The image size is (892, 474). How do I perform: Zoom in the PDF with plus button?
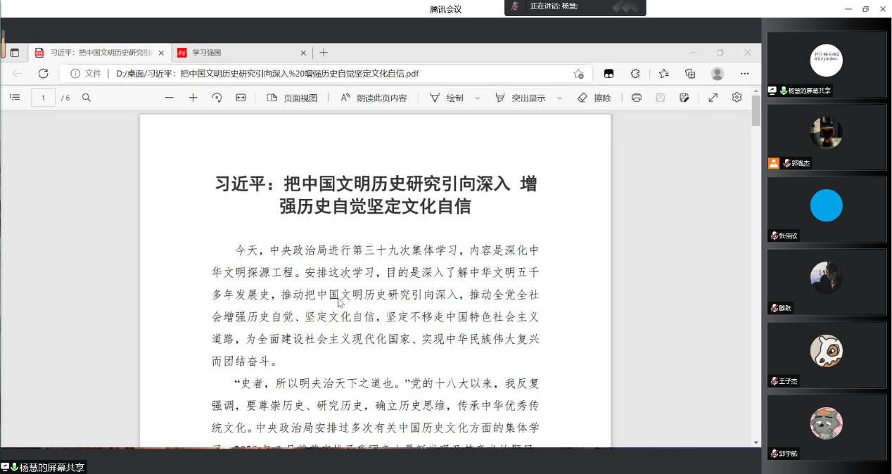193,98
